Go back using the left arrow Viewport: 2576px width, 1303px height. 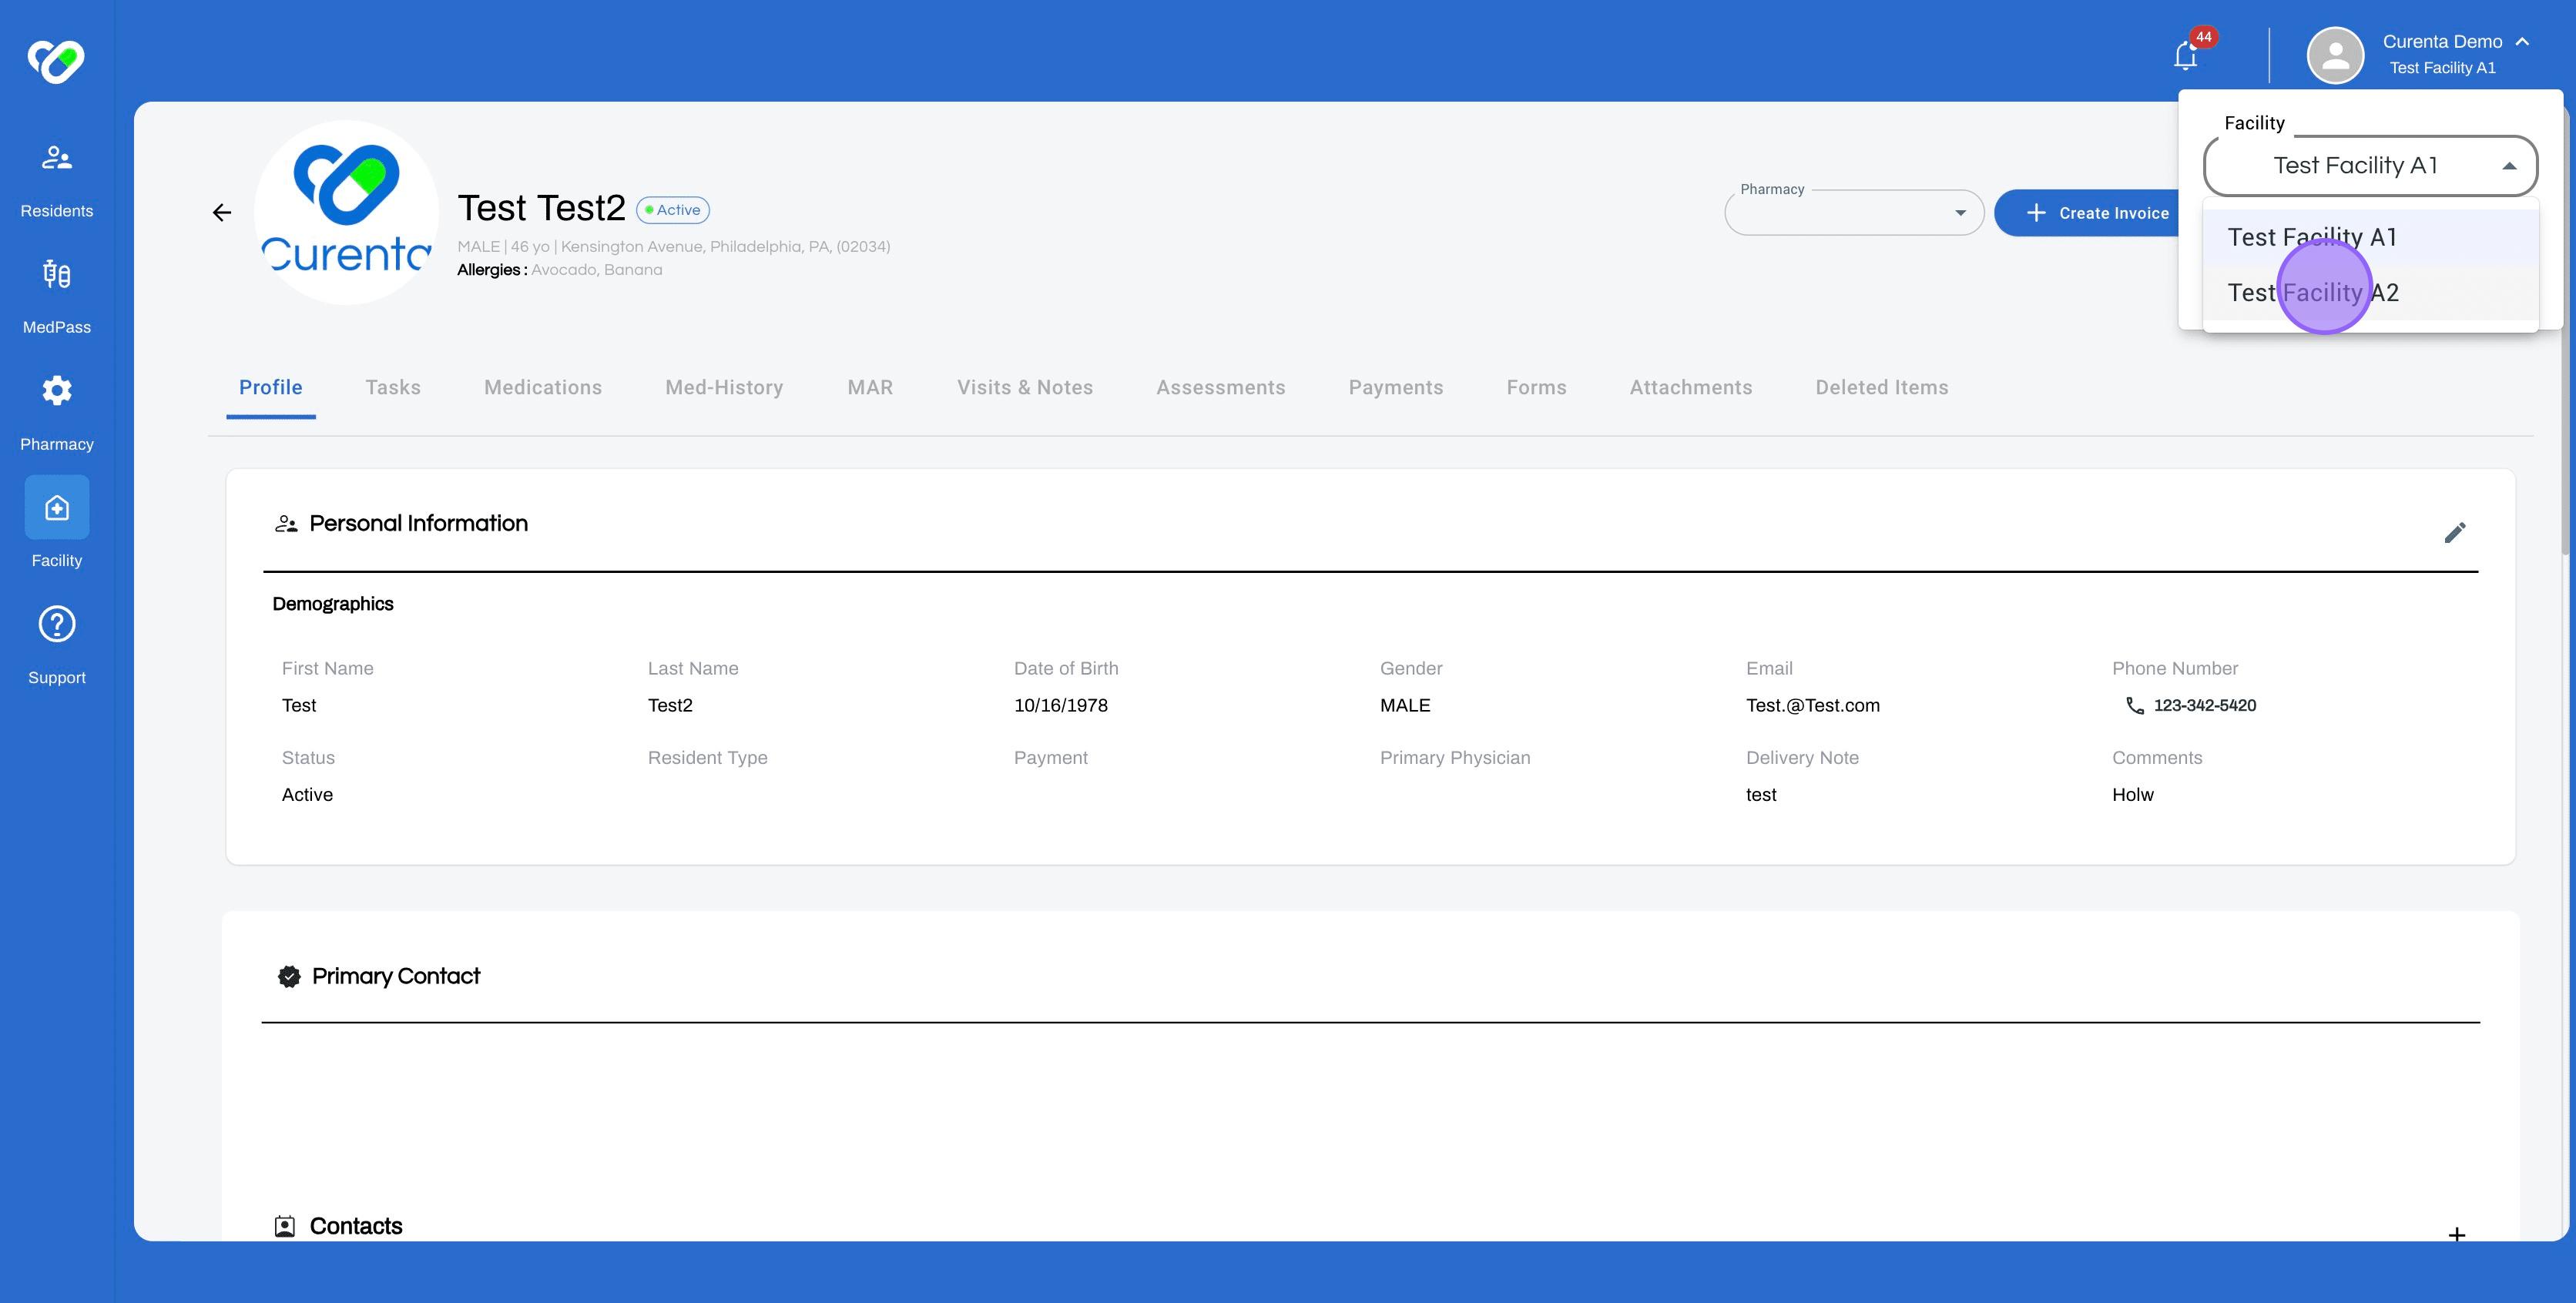coord(222,212)
